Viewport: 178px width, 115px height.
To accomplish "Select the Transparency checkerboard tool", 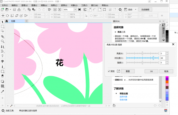I will (3, 86).
